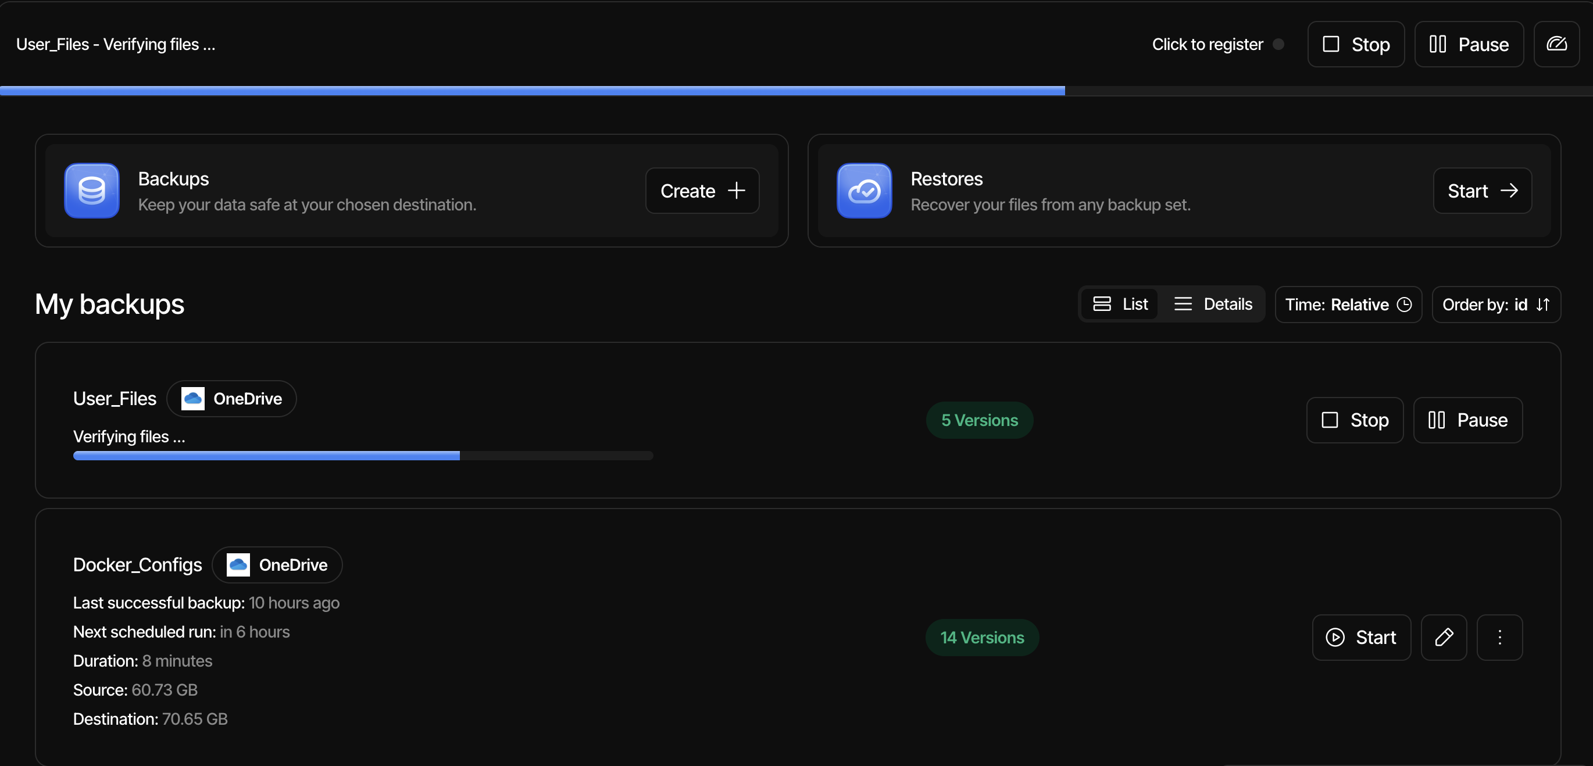The height and width of the screenshot is (766, 1593).
Task: Click the top backup progress bar
Action: pyautogui.click(x=796, y=91)
